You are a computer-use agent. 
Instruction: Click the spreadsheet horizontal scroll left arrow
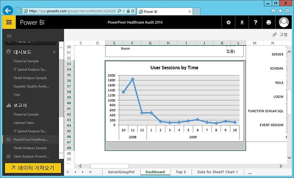click(80, 166)
